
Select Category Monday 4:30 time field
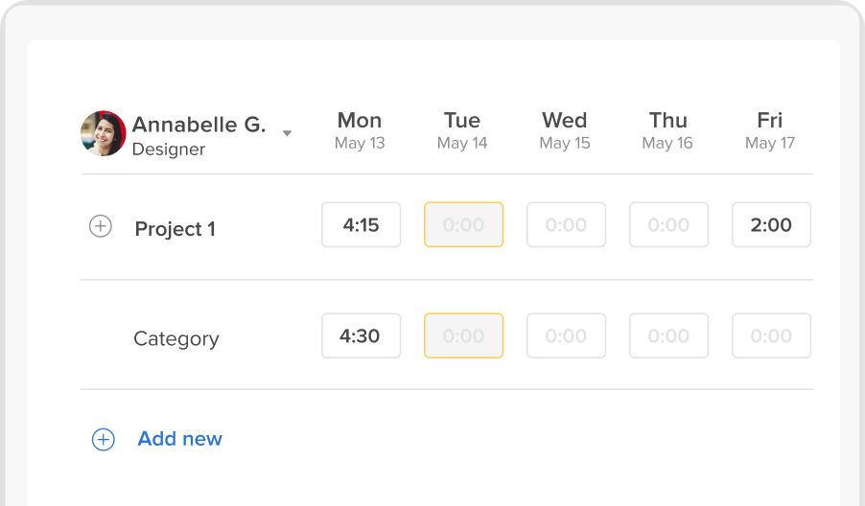click(362, 335)
